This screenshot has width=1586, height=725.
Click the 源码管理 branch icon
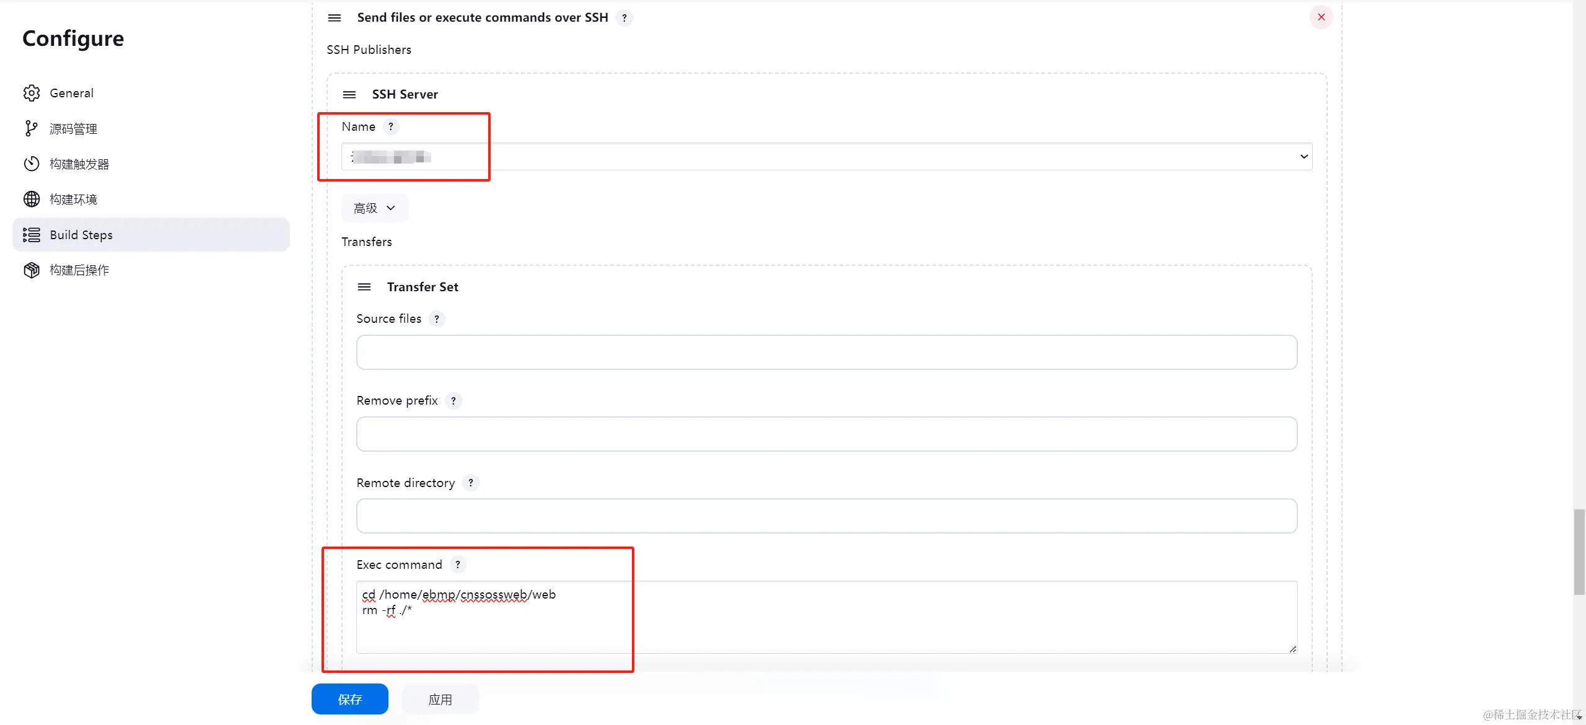tap(31, 128)
